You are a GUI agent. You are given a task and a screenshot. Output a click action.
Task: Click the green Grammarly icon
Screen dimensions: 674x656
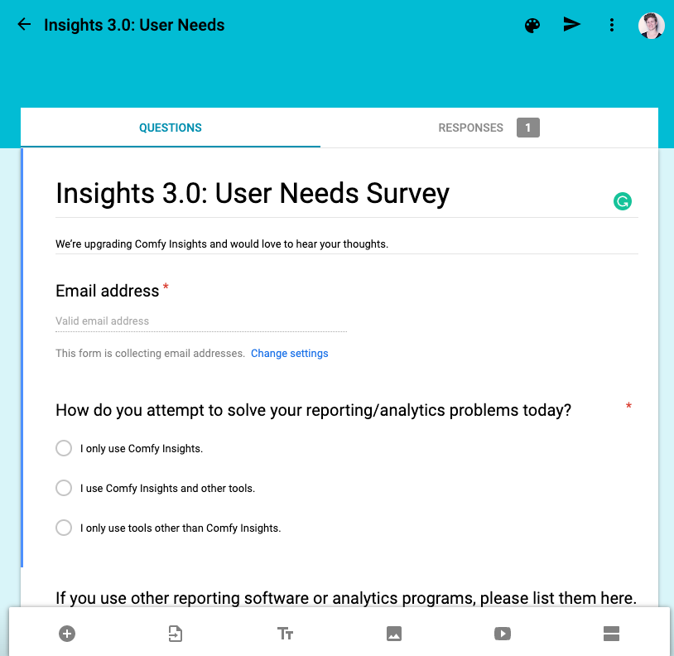click(622, 200)
